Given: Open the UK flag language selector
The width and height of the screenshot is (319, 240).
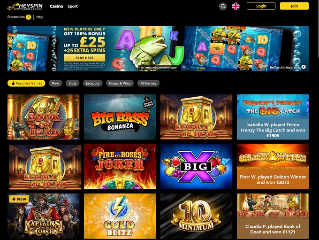Looking at the screenshot, I should pyautogui.click(x=236, y=6).
